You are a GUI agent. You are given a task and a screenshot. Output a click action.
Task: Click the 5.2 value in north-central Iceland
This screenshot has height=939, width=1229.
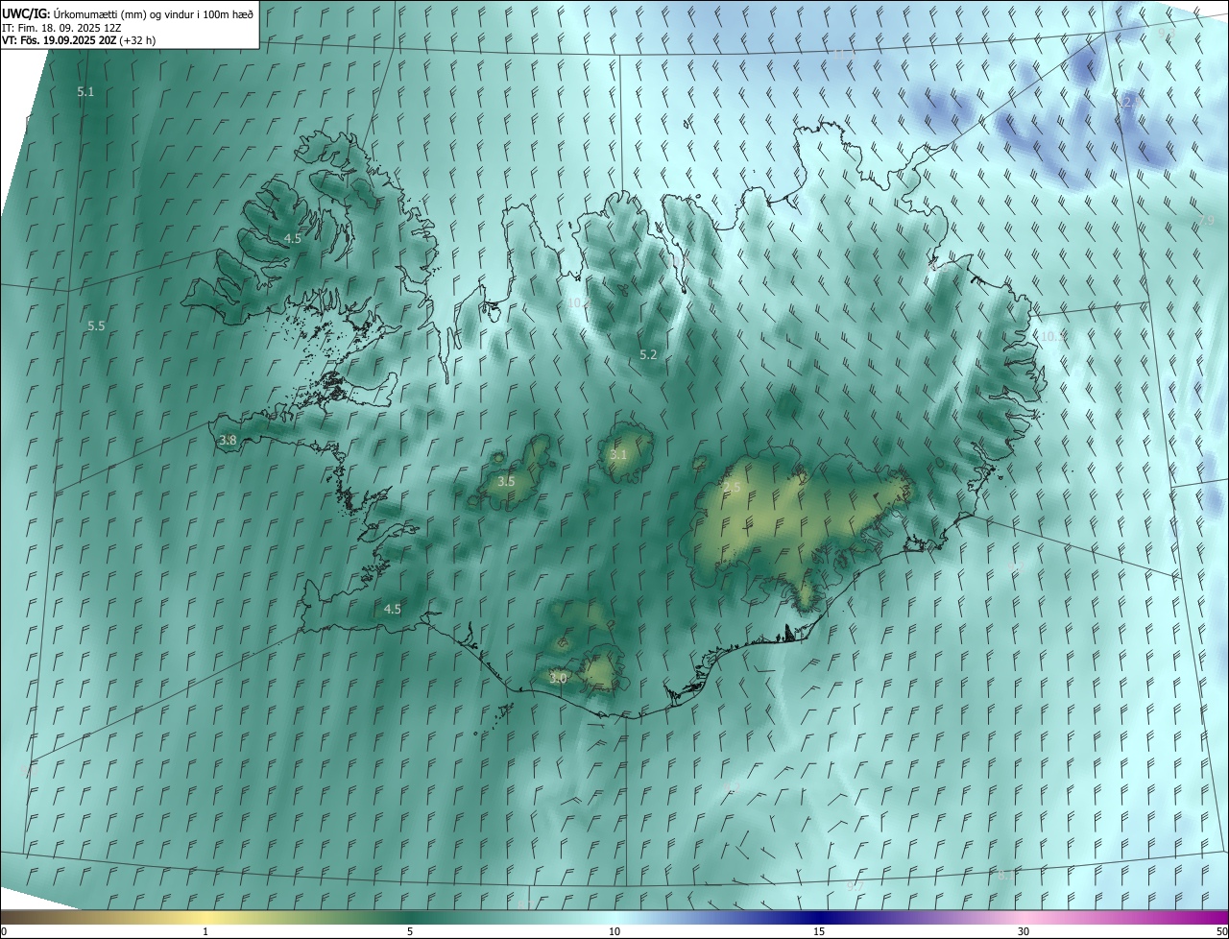tap(648, 355)
